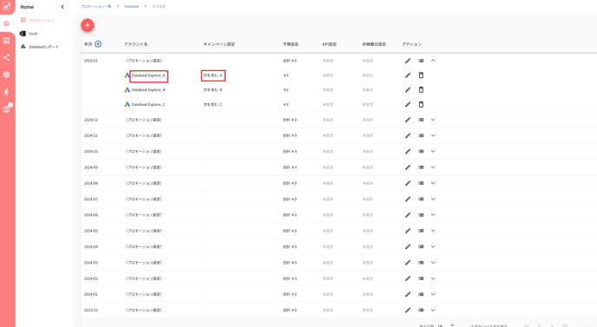Image resolution: width=597 pixels, height=327 pixels.
Task: Edit the 2024/09 row with the pencil icon
Action: point(408,167)
